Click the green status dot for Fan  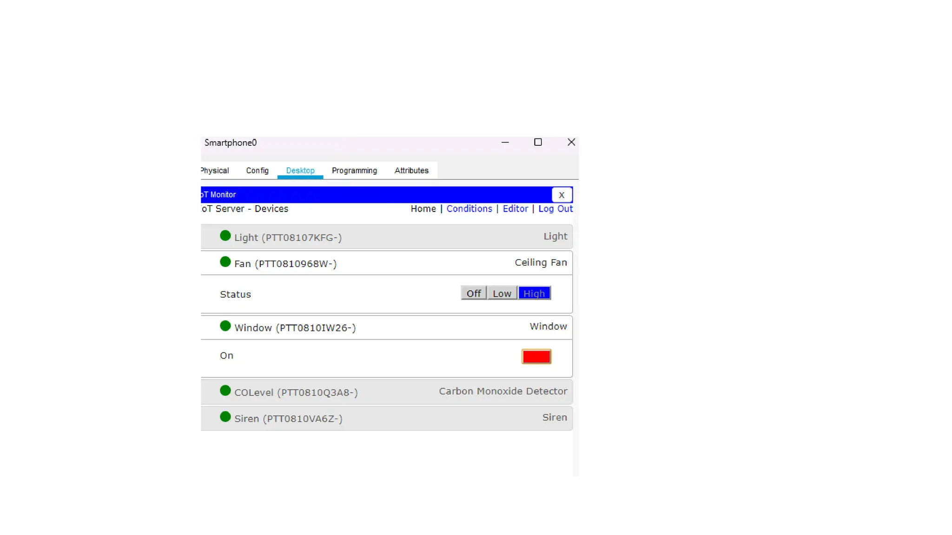[x=225, y=262]
